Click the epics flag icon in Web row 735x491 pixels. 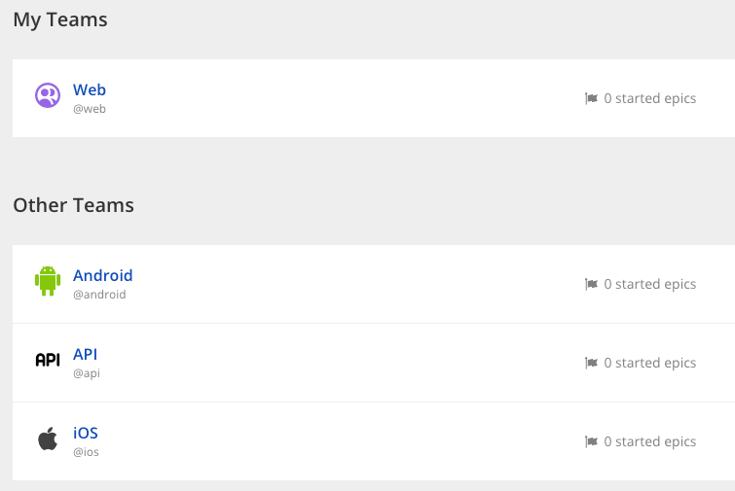point(591,98)
